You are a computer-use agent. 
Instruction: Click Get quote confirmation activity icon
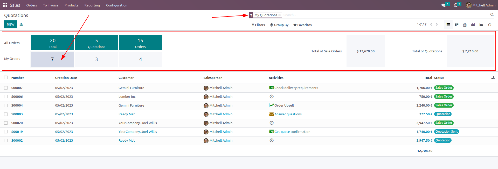click(272, 132)
